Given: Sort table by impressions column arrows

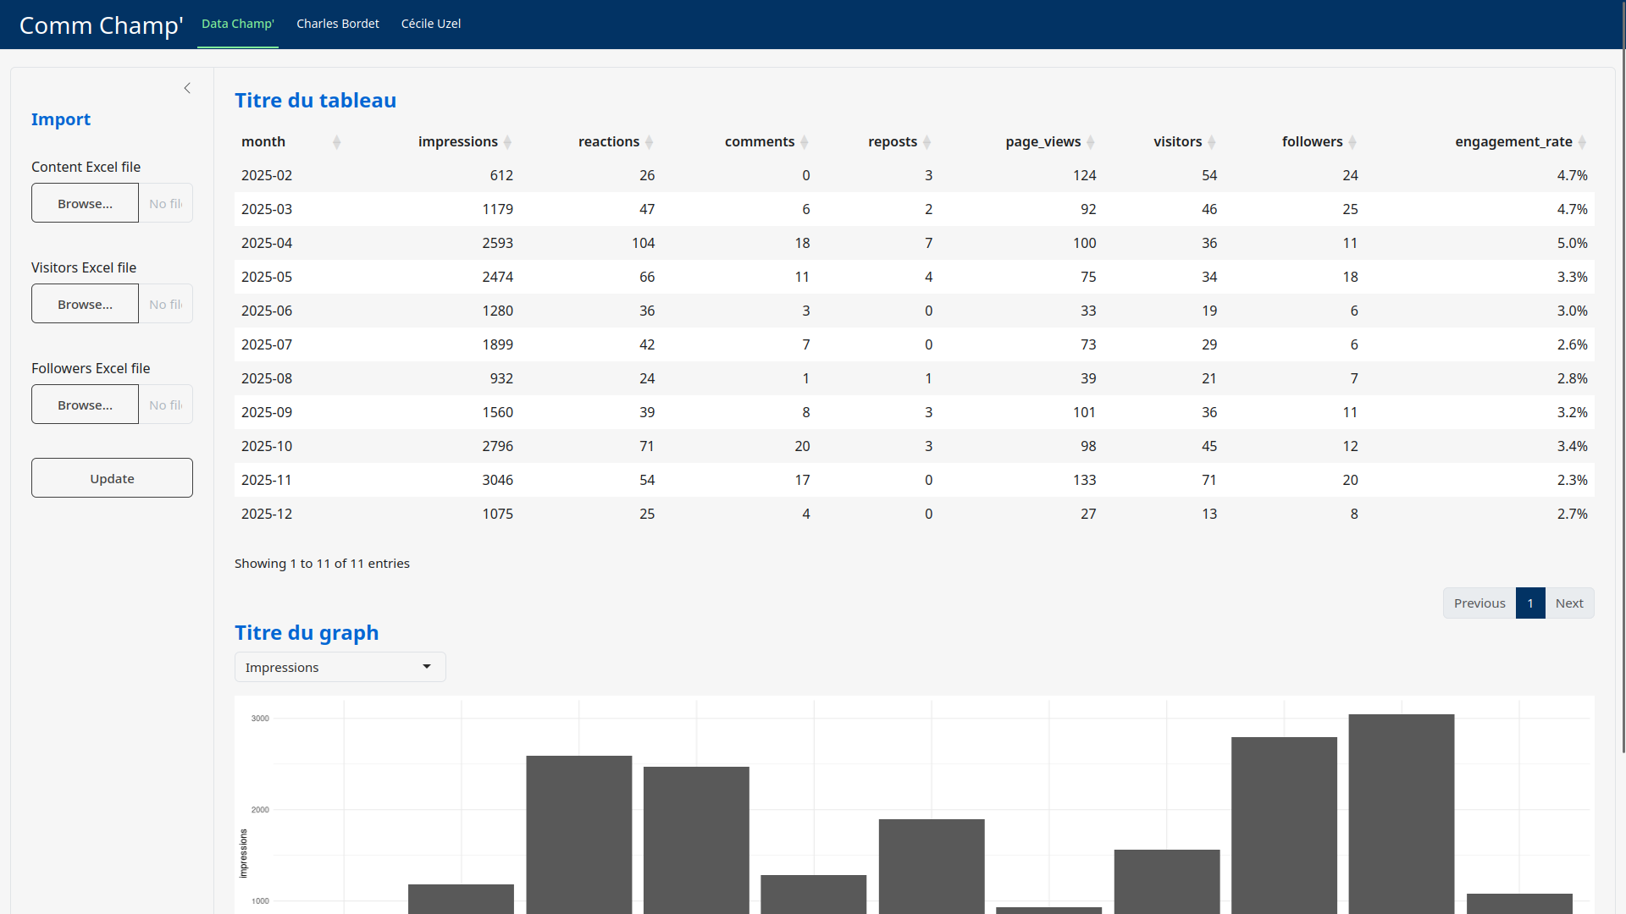Looking at the screenshot, I should [507, 142].
